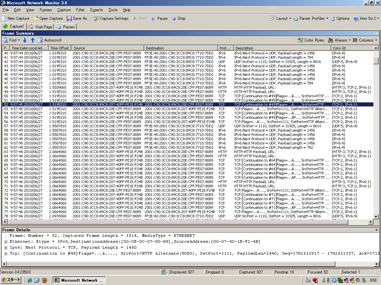The width and height of the screenshot is (381, 285).
Task: Switch to the Parsers tab
Action: click(x=65, y=27)
